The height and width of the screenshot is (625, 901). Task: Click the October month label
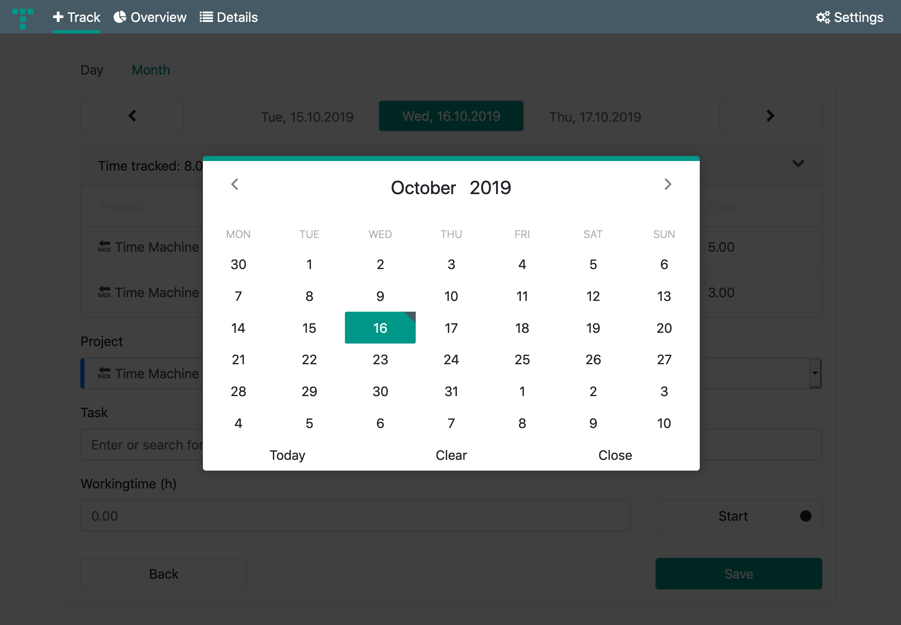(x=423, y=188)
